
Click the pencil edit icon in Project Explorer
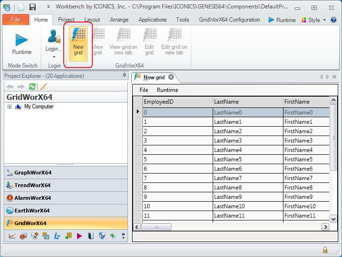(44, 87)
